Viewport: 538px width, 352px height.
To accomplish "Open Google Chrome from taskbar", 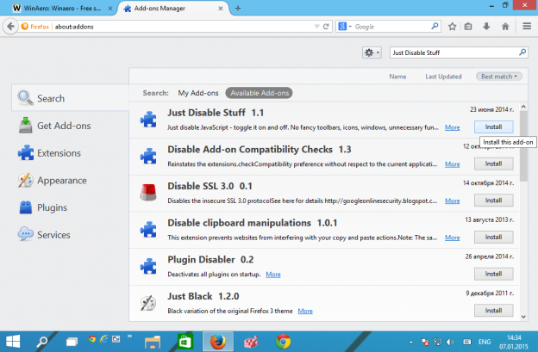I will pyautogui.click(x=283, y=342).
